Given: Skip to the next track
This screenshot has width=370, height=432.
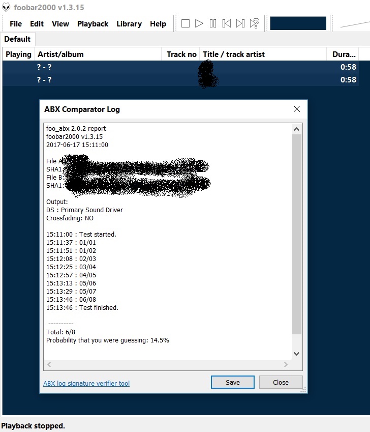Looking at the screenshot, I should coord(240,23).
